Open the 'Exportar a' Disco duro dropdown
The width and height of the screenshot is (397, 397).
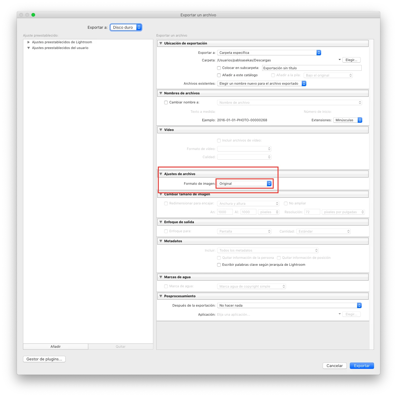pyautogui.click(x=126, y=27)
